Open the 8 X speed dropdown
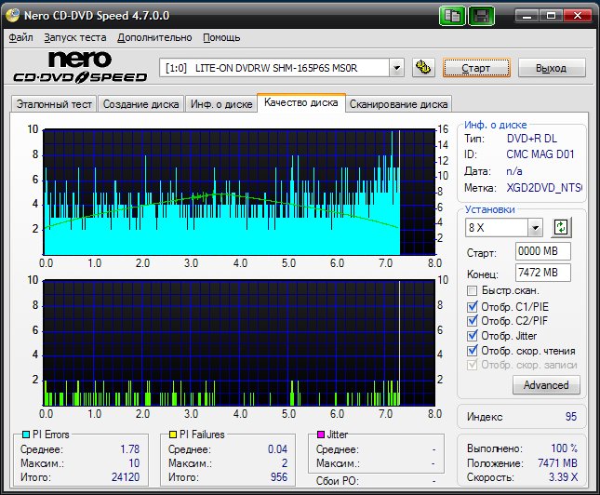This screenshot has height=495, width=600. click(x=535, y=228)
